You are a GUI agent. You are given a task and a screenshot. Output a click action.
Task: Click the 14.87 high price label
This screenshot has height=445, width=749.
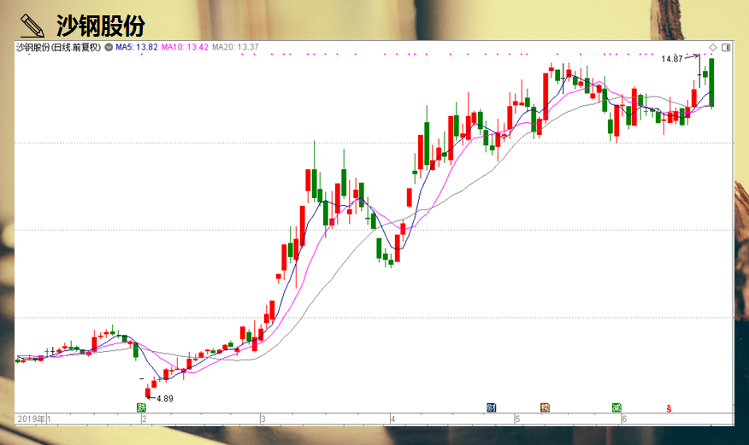tap(671, 59)
